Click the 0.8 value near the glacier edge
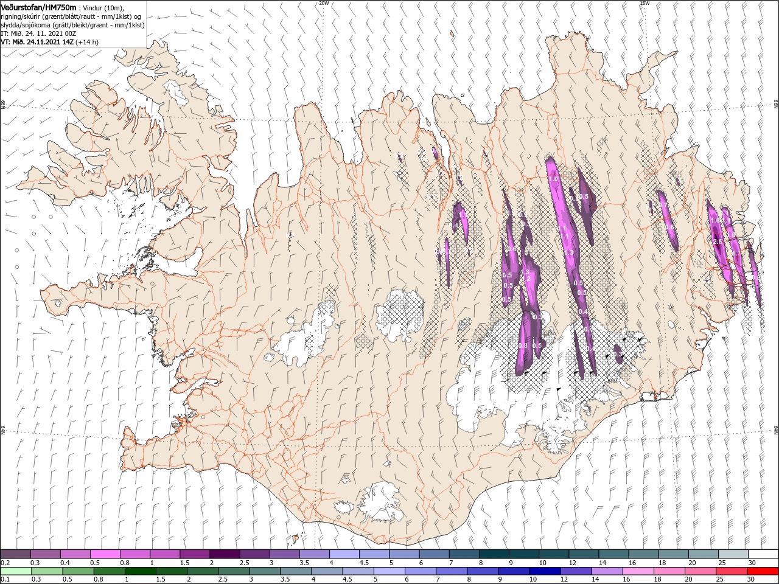The image size is (779, 584). [523, 346]
